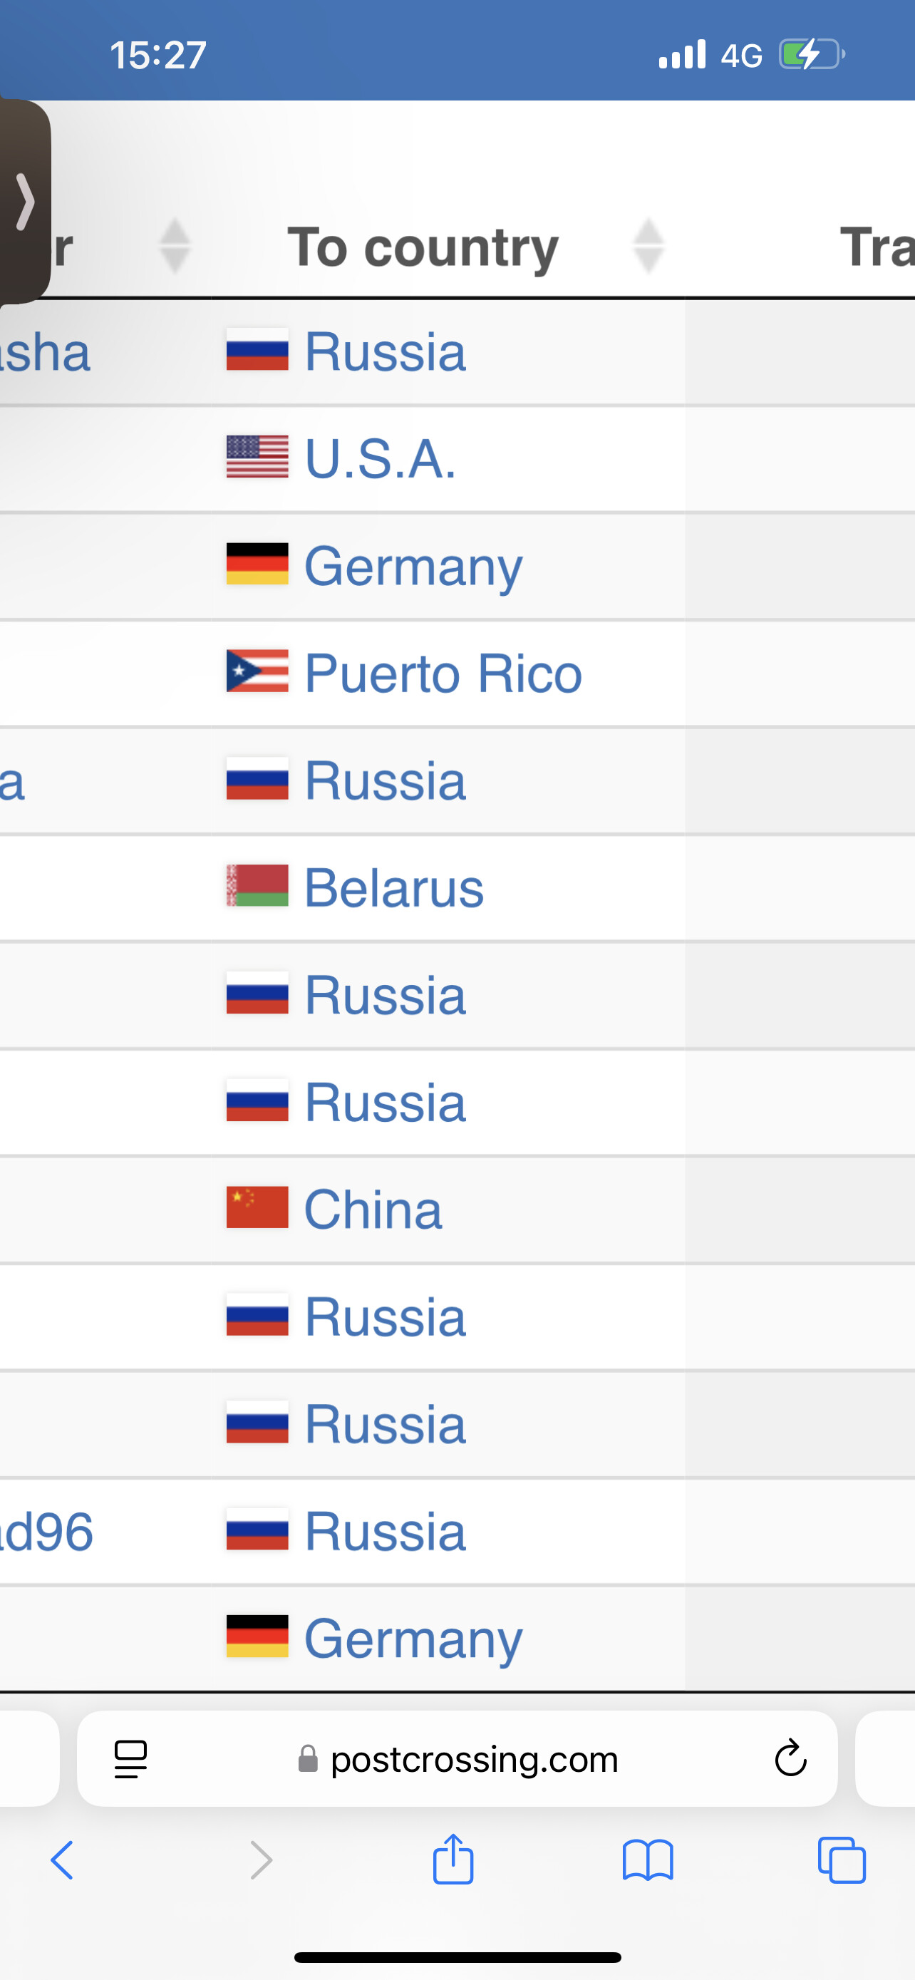Open the U.S.A. country link
This screenshot has height=1980, width=915.
(381, 459)
